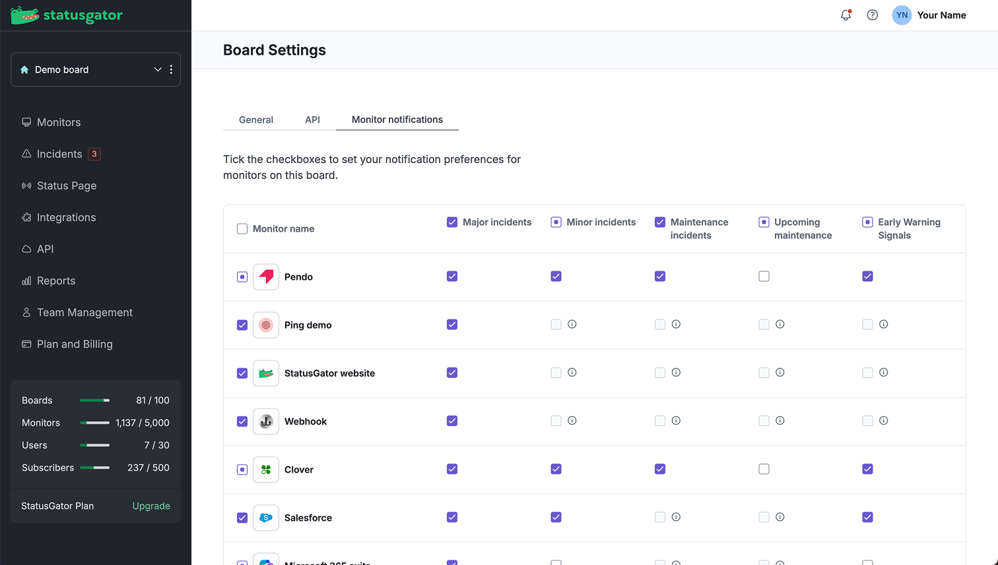Open Monitors in the sidebar

click(x=59, y=122)
